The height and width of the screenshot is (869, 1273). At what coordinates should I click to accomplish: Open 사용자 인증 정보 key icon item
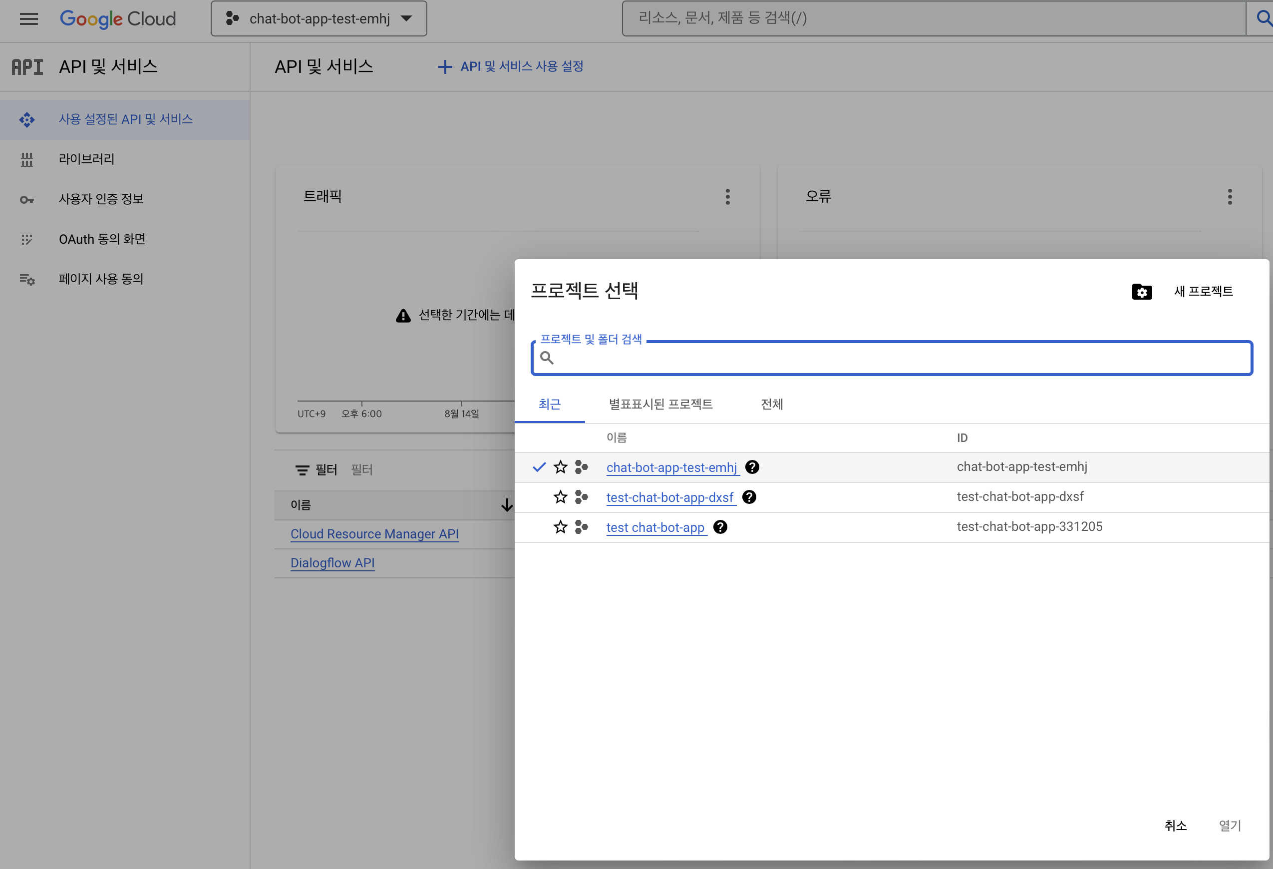(x=27, y=199)
